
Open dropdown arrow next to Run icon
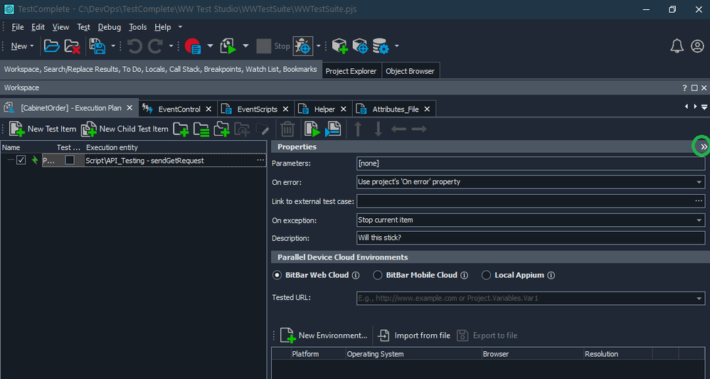[246, 46]
